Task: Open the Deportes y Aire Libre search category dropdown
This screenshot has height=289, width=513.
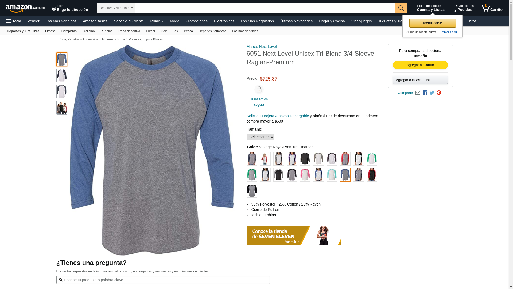Action: point(116,8)
